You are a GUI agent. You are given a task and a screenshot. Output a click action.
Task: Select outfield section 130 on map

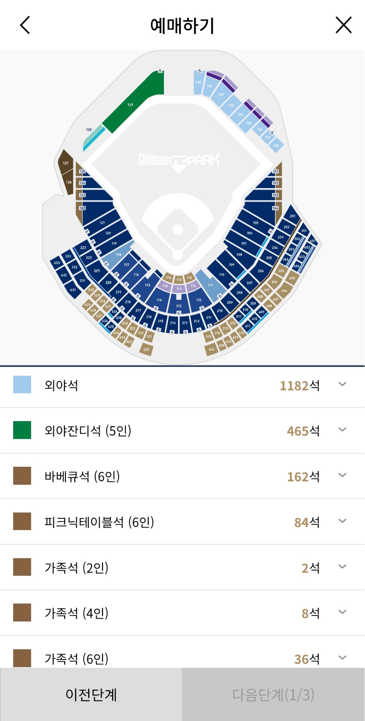click(x=198, y=83)
